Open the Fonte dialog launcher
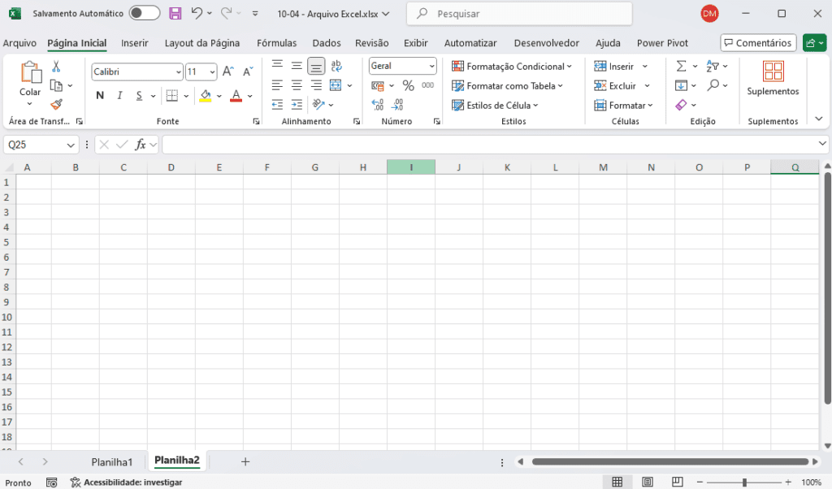This screenshot has height=489, width=832. point(256,122)
